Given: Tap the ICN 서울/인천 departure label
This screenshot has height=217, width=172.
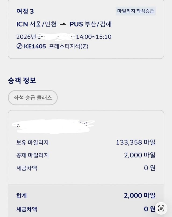Looking at the screenshot, I should click(37, 24).
